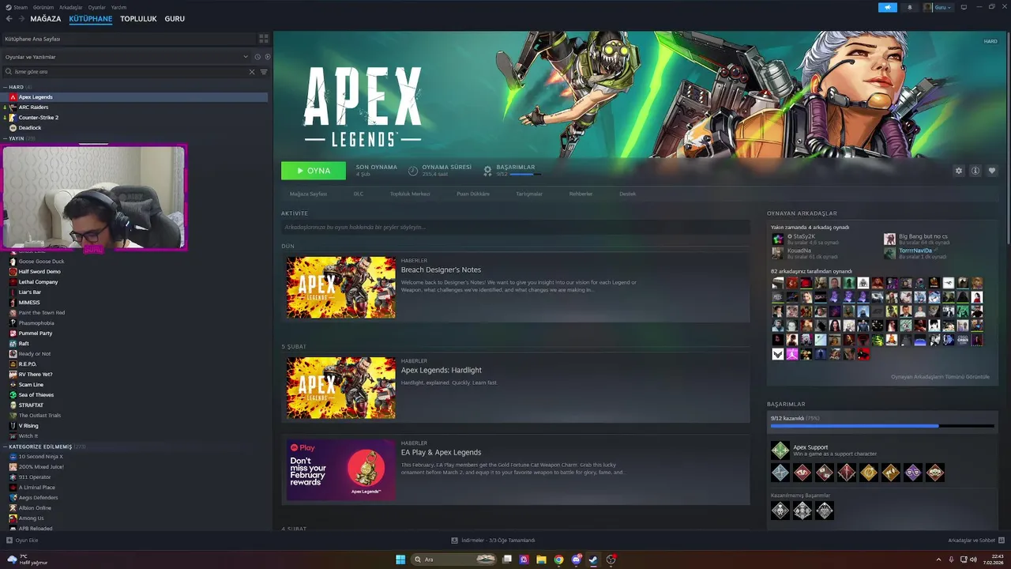The width and height of the screenshot is (1011, 569).
Task: Open Apex Legends: Hardlight news article
Action: click(x=441, y=371)
